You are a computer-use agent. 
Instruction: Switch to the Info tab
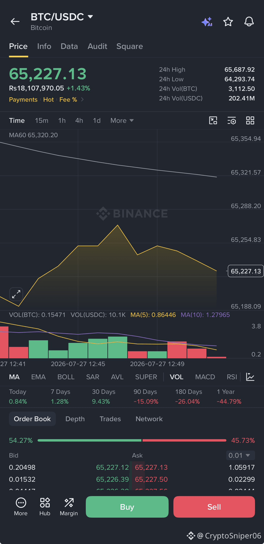(44, 46)
